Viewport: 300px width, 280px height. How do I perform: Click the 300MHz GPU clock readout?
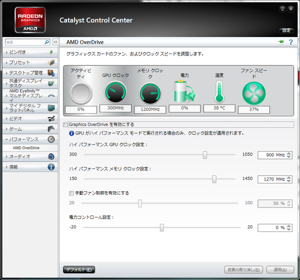[x=115, y=108]
